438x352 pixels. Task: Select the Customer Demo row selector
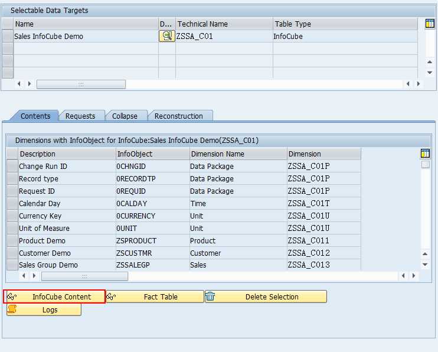pyautogui.click(x=12, y=253)
